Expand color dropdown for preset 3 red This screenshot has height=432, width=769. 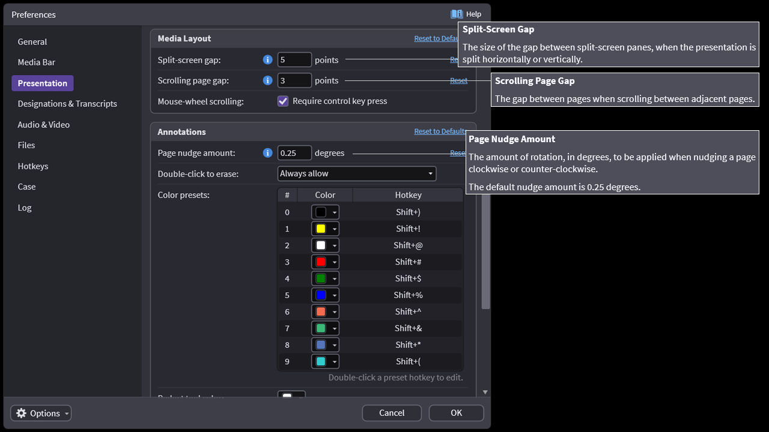335,262
